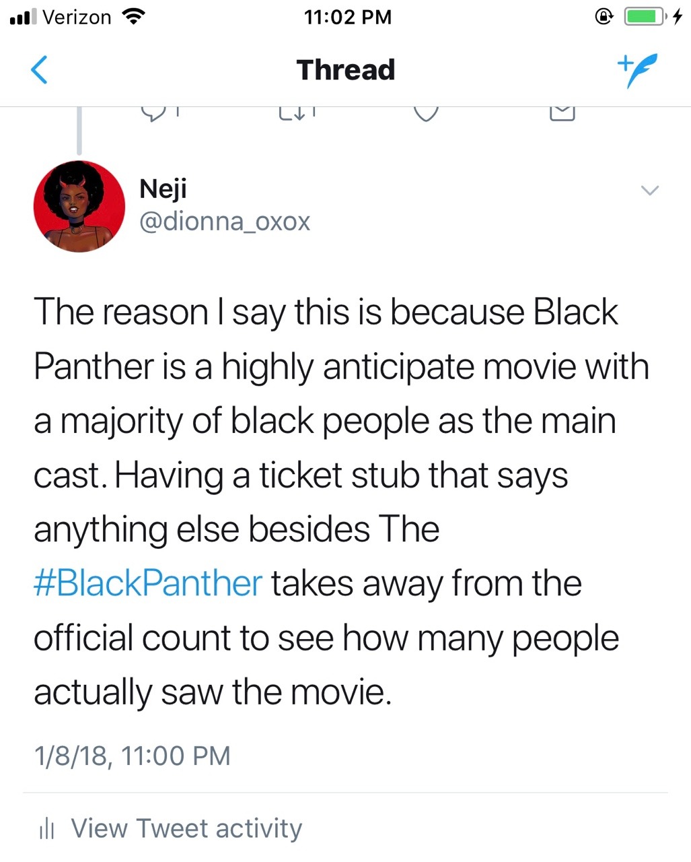The height and width of the screenshot is (862, 691).
Task: Open Neji's profile picture avatar
Action: click(79, 207)
